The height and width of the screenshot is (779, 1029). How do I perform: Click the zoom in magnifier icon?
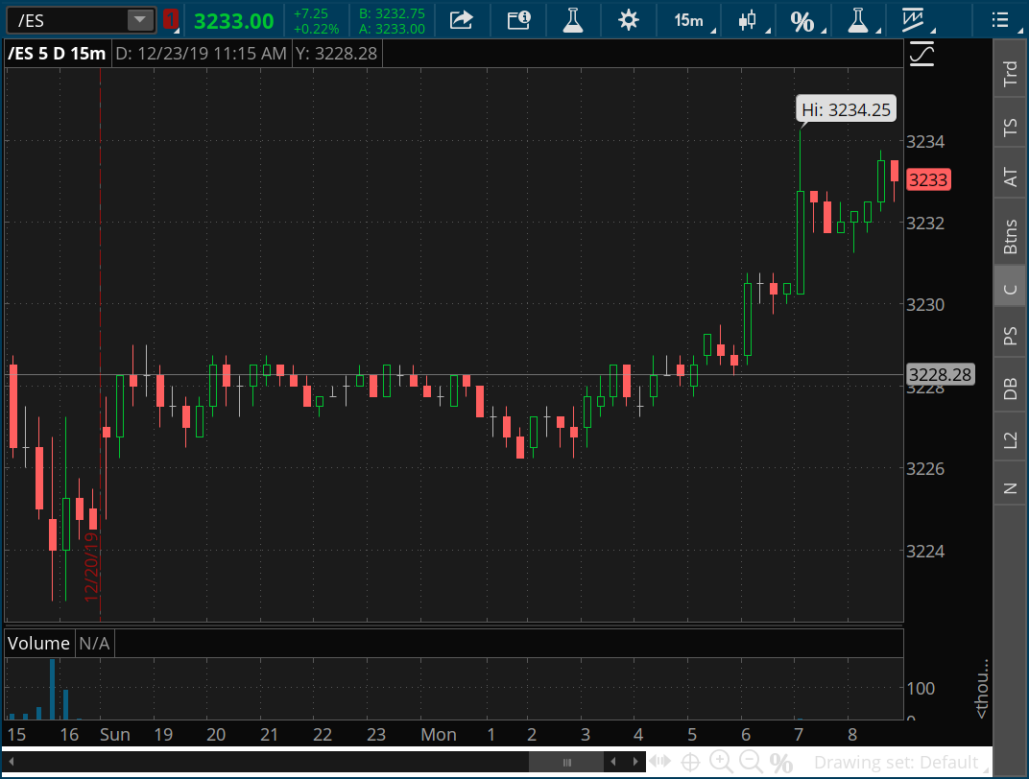tap(721, 762)
